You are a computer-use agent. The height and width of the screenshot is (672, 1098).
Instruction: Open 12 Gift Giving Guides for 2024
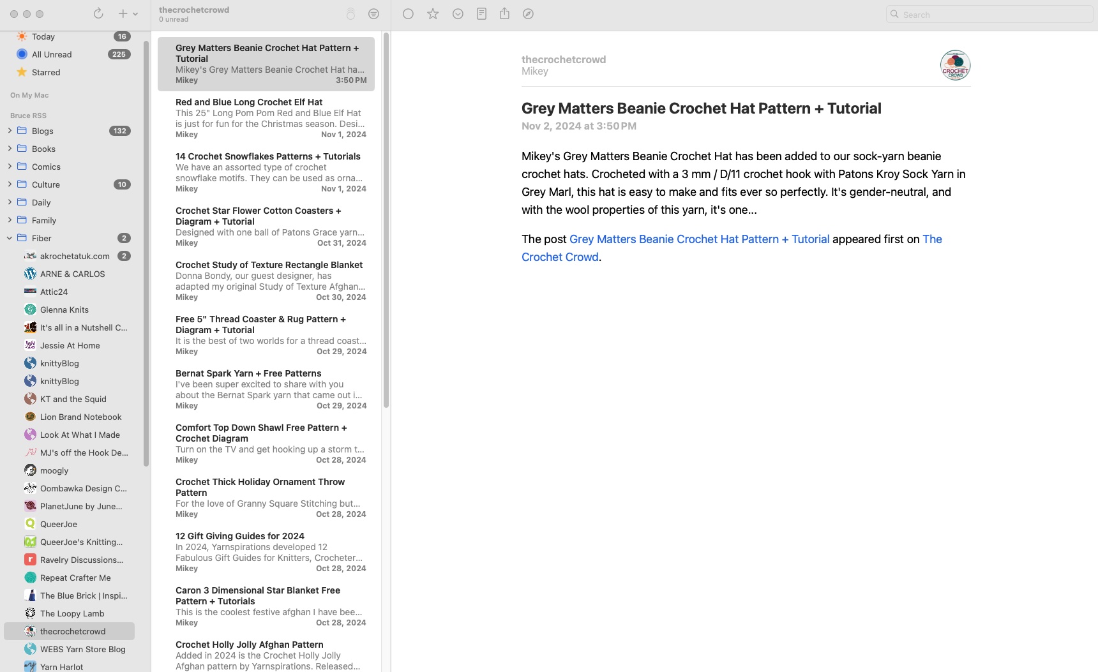[x=266, y=552]
